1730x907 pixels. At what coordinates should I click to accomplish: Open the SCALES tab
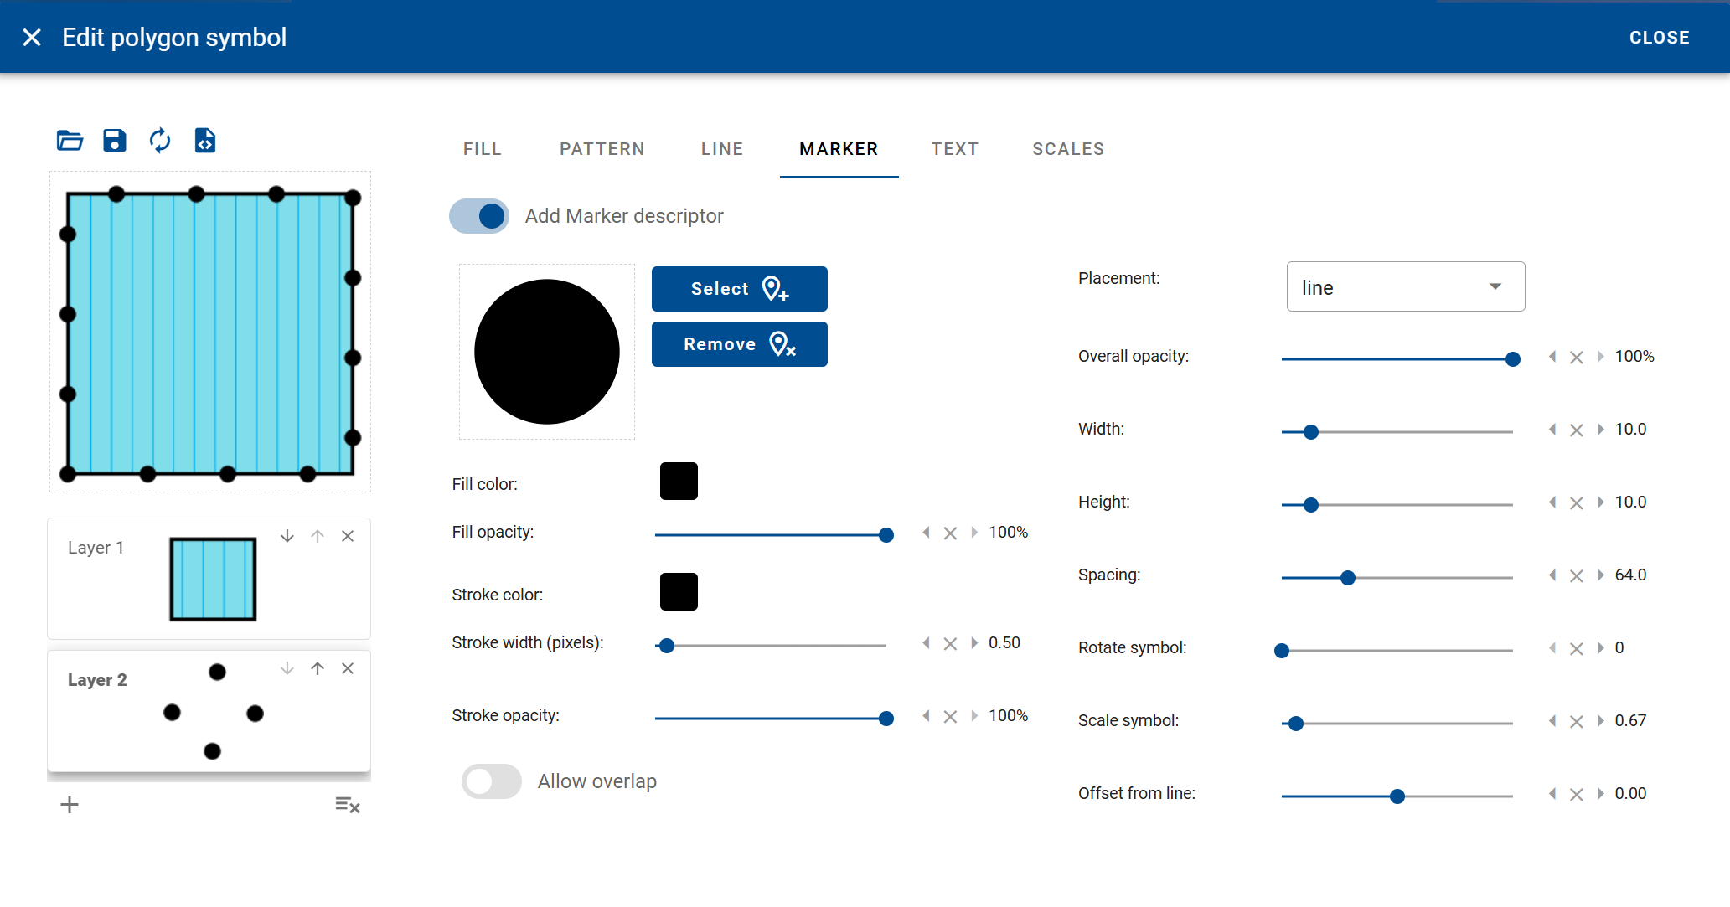click(1068, 149)
